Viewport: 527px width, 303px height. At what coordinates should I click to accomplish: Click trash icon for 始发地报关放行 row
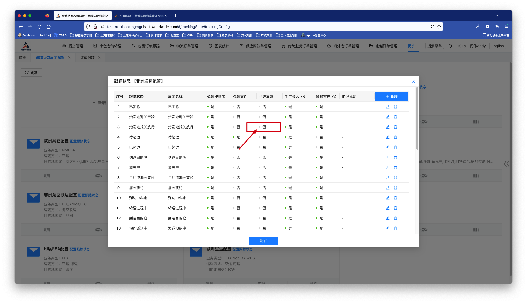click(396, 127)
